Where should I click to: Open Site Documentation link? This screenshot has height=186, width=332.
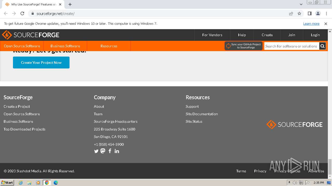(202, 114)
